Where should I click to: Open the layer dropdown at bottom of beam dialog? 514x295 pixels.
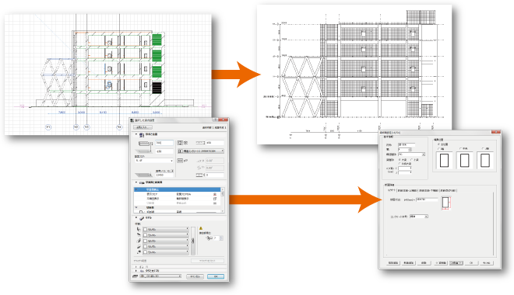pyautogui.click(x=160, y=276)
